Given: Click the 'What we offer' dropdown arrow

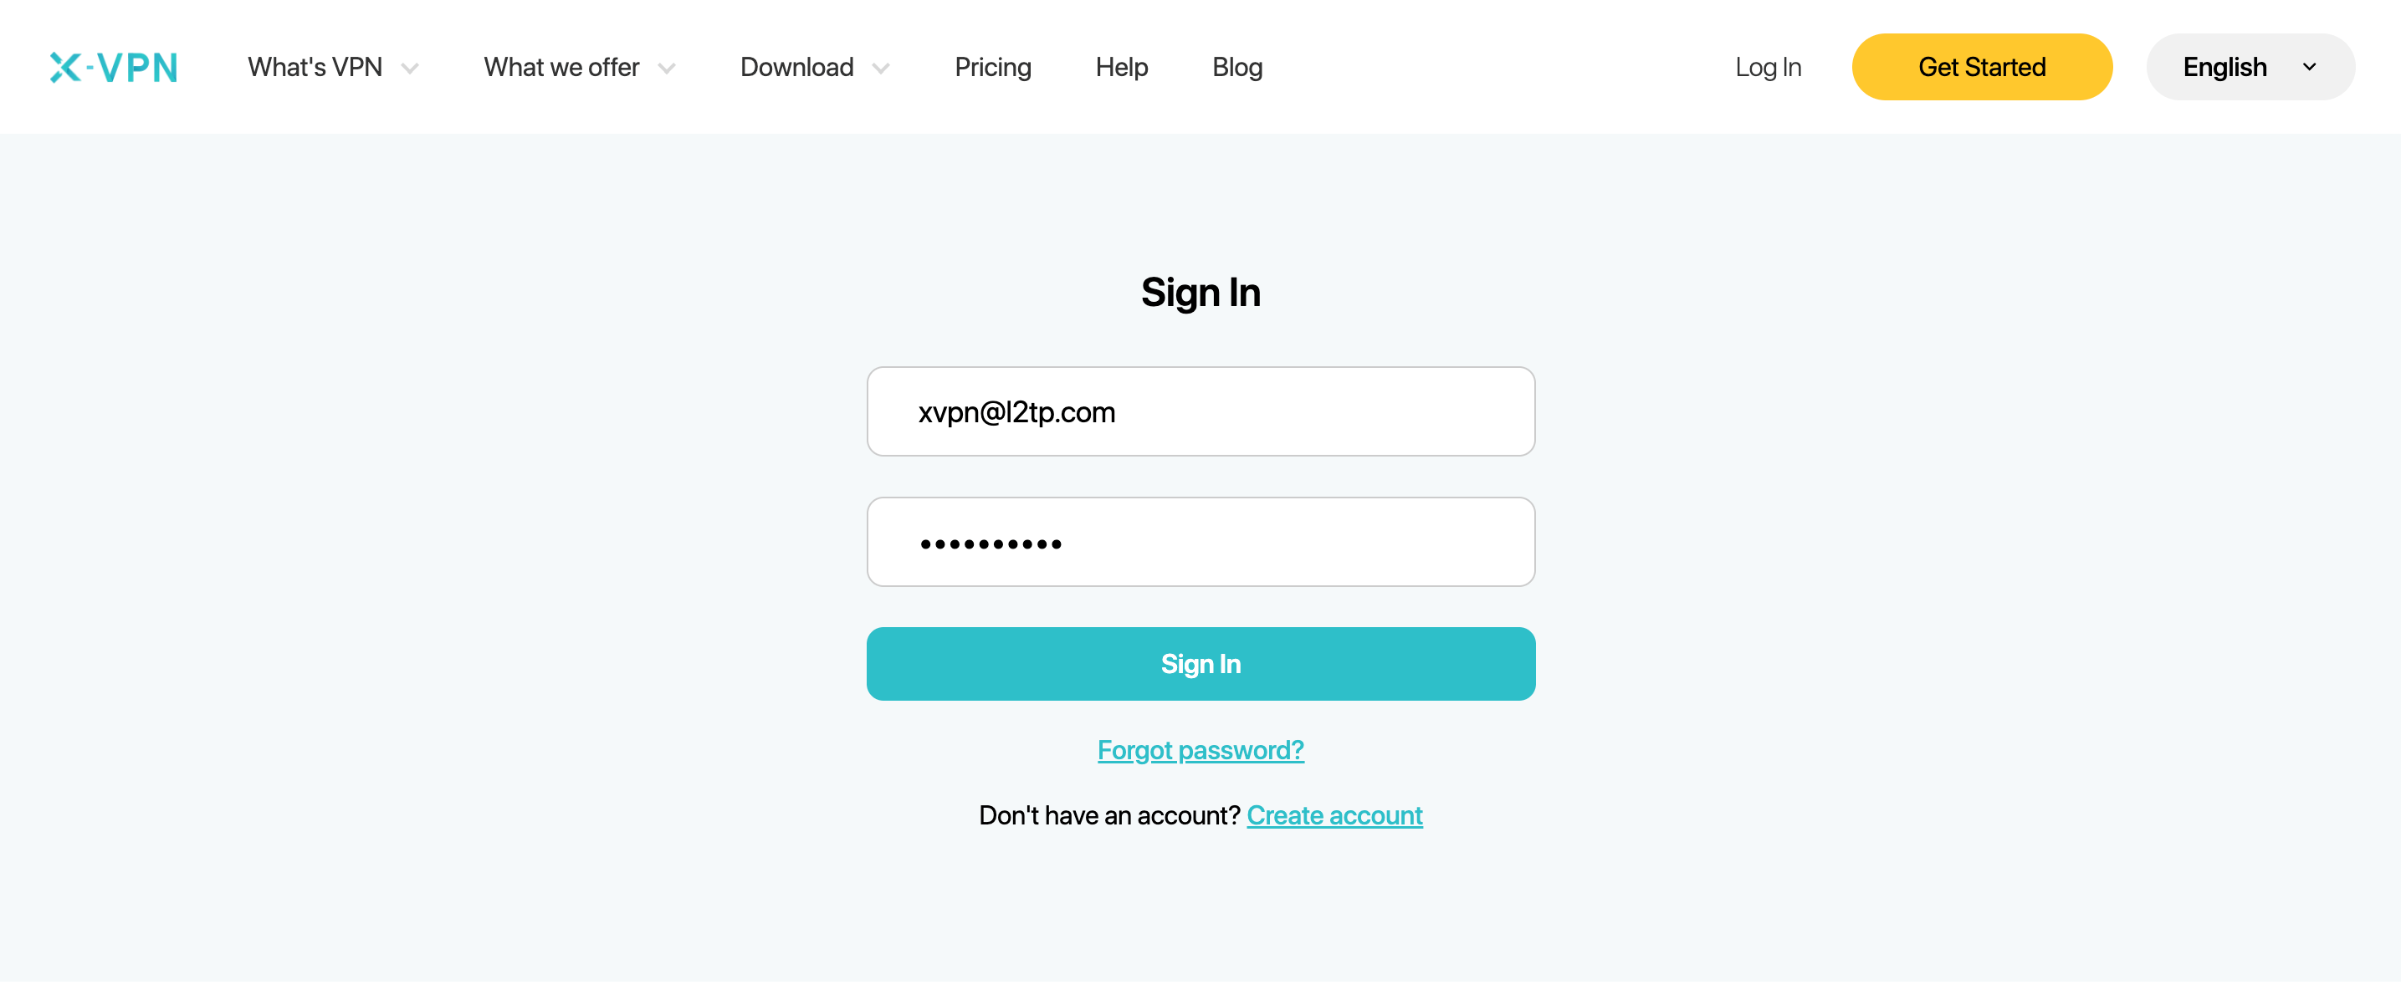Looking at the screenshot, I should tap(669, 67).
